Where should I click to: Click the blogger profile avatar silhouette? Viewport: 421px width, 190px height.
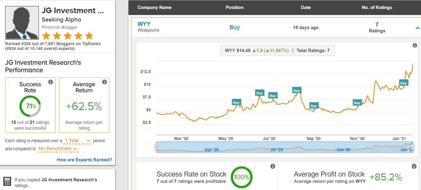(x=22, y=23)
